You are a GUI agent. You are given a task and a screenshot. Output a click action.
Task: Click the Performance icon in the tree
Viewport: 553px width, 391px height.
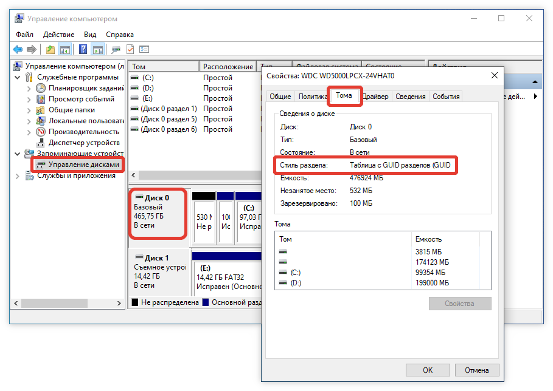tap(41, 132)
